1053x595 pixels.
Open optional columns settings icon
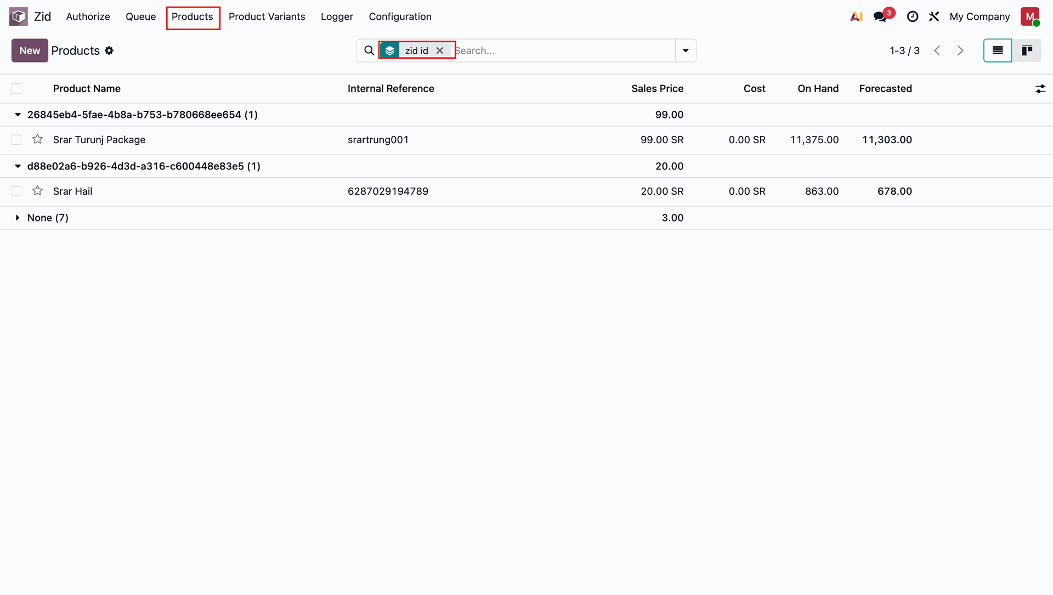coord(1040,89)
